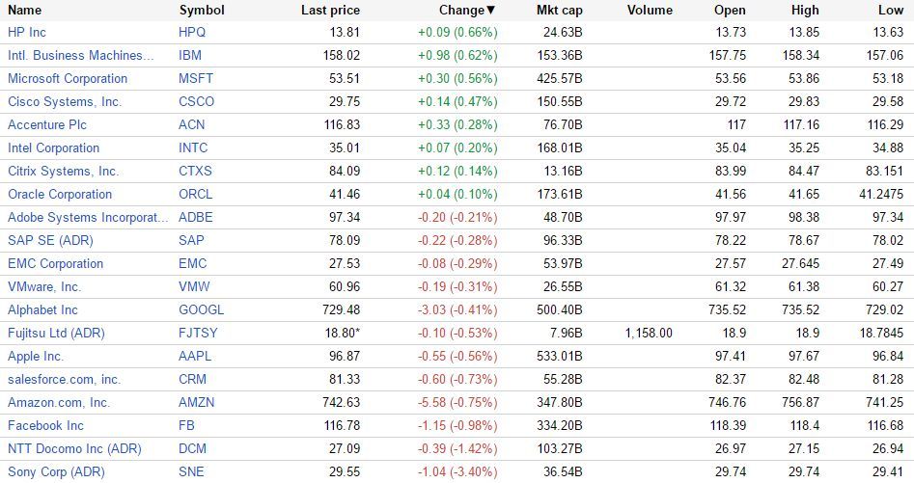
Task: Open Sony Corp (ADR) page
Action: point(56,471)
